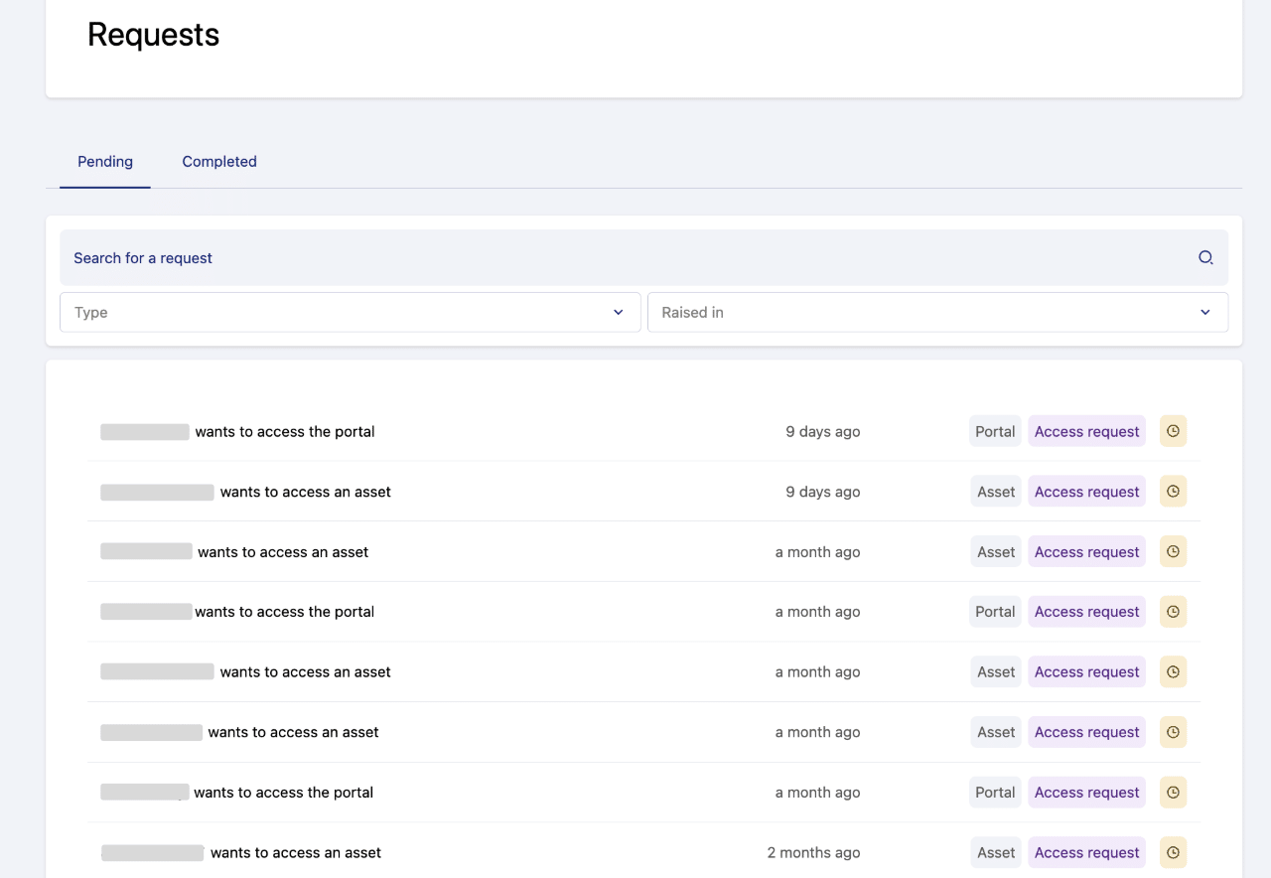Click the Portal tag on first request row
1271x878 pixels.
tap(995, 432)
